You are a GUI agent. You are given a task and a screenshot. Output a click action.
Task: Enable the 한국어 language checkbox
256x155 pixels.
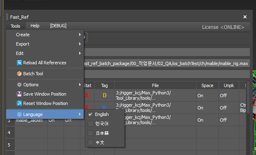(90, 124)
